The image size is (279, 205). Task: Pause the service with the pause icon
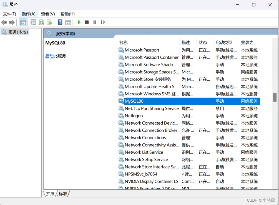[95, 22]
